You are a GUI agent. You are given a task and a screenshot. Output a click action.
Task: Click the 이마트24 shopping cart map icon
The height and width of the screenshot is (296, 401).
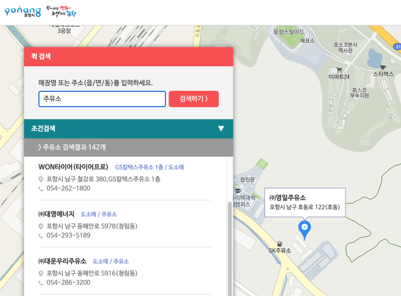(x=339, y=69)
